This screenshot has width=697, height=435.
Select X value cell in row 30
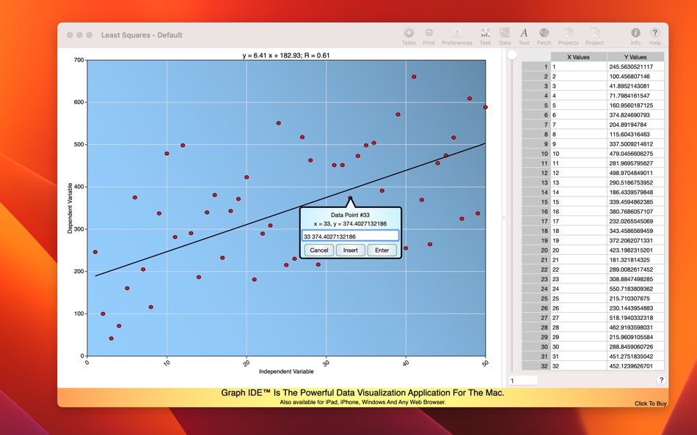(578, 346)
